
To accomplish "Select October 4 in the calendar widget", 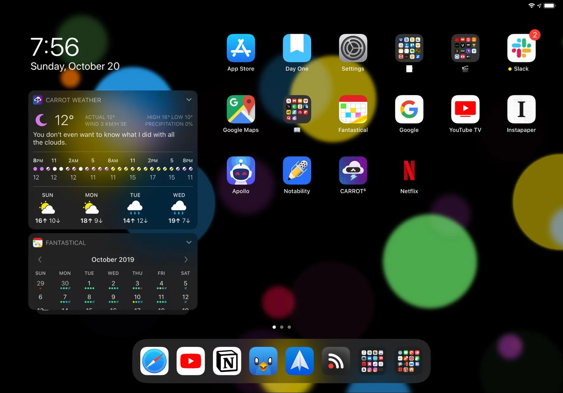I will click(x=161, y=284).
